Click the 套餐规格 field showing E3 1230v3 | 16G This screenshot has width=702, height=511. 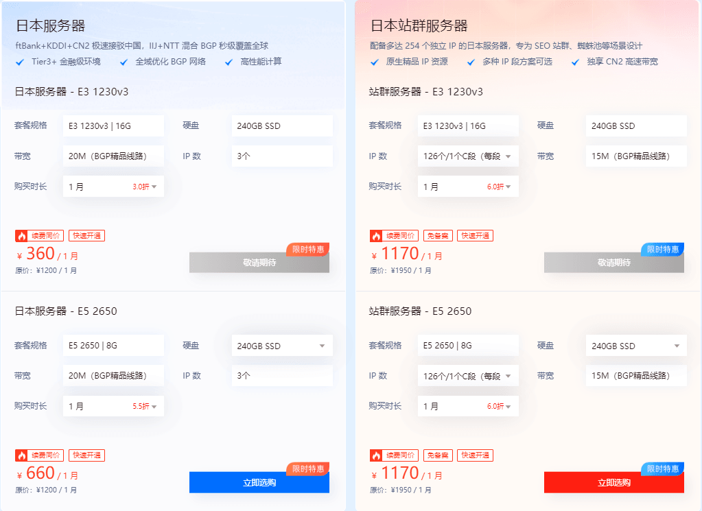point(113,126)
